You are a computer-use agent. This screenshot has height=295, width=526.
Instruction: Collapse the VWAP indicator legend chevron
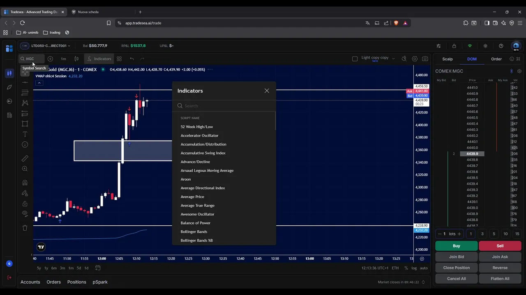coord(39,83)
